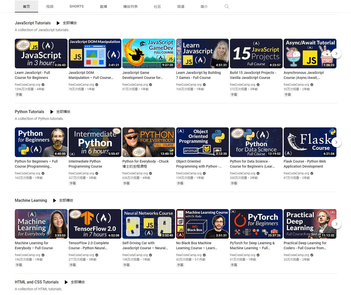
Task: Show next videos in Machine Learning row
Action: pyautogui.click(x=336, y=224)
